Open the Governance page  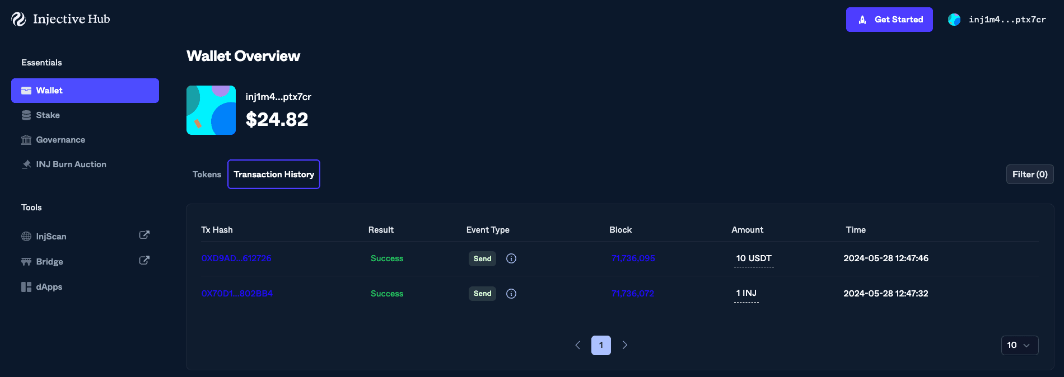pos(85,140)
